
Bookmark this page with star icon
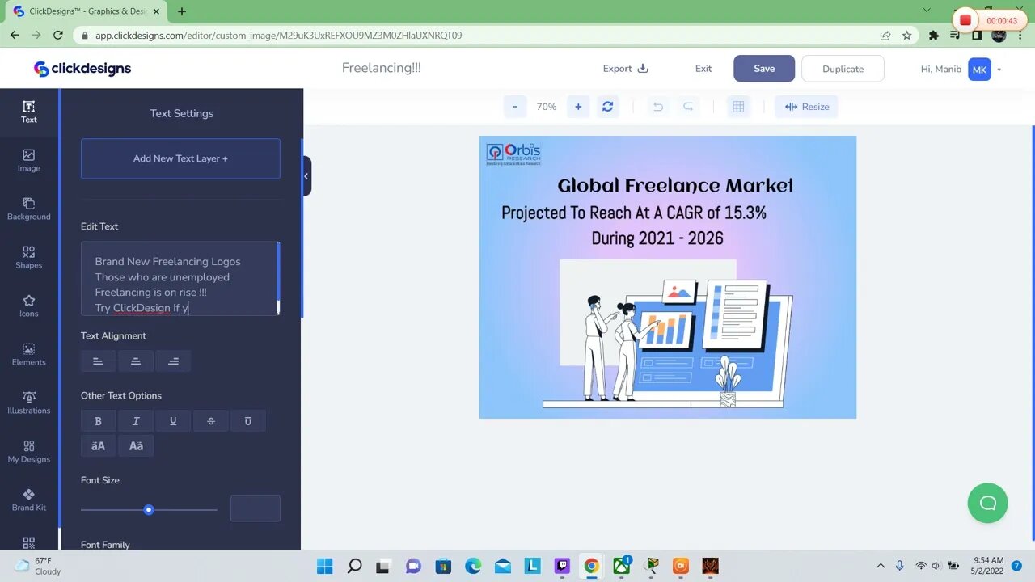pos(907,36)
